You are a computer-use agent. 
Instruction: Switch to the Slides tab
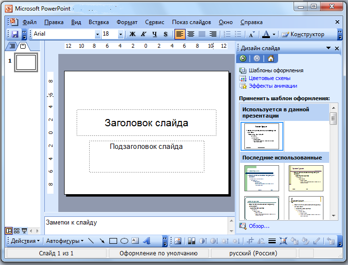coord(23,46)
